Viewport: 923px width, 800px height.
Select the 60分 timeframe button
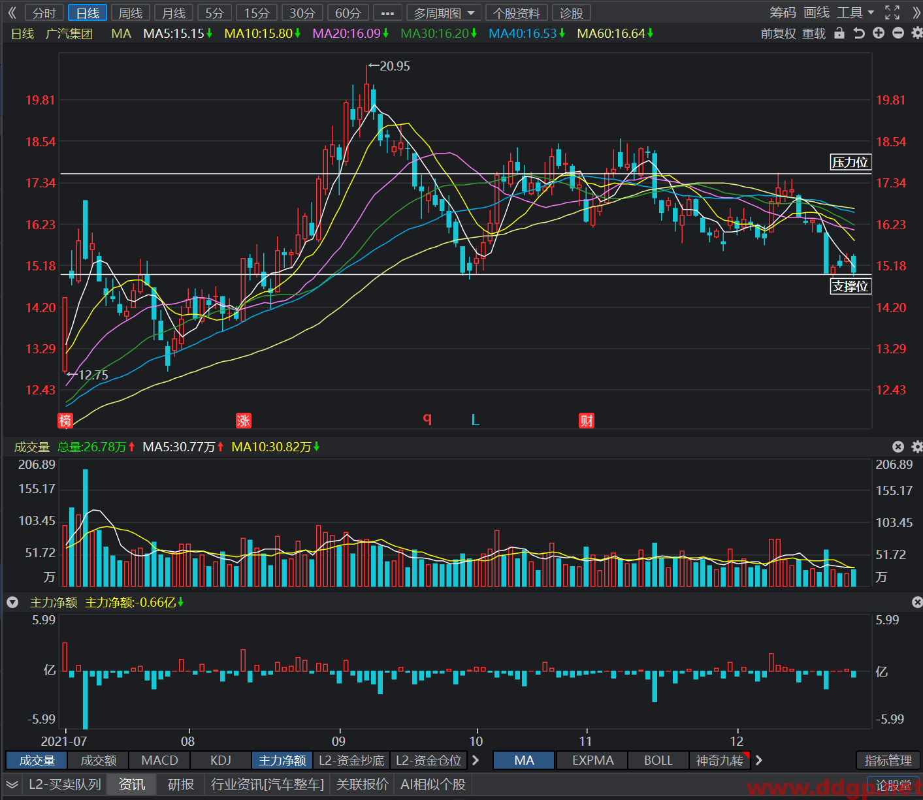coord(348,13)
